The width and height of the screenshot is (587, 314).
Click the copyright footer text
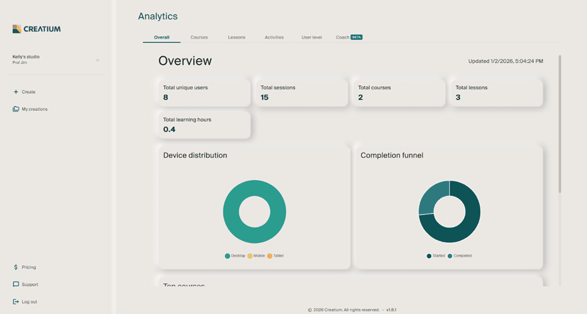coord(344,310)
